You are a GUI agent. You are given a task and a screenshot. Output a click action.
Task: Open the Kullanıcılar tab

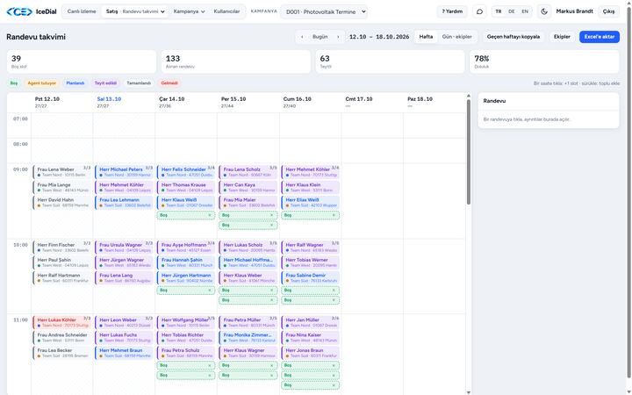click(226, 11)
